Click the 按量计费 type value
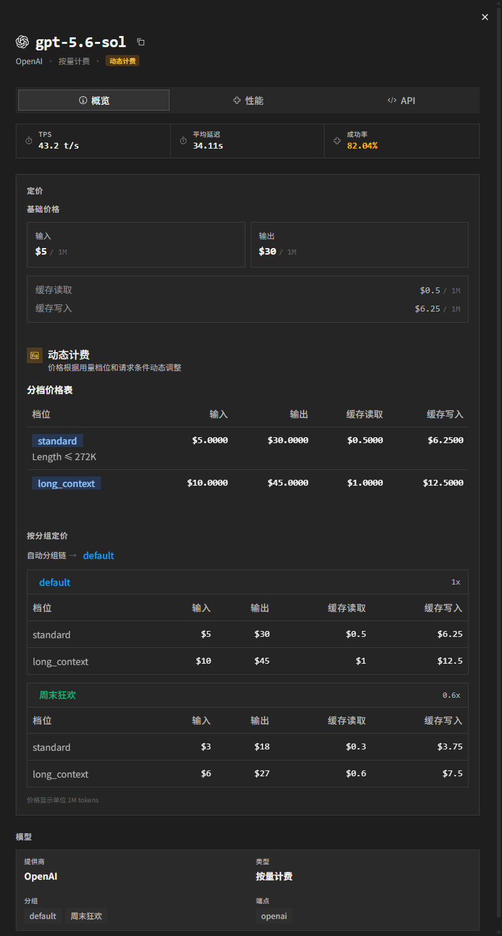This screenshot has height=936, width=502. (274, 876)
